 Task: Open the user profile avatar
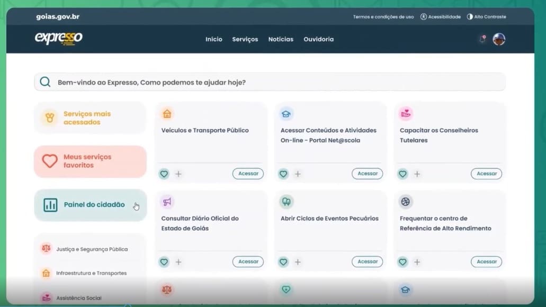(x=499, y=39)
